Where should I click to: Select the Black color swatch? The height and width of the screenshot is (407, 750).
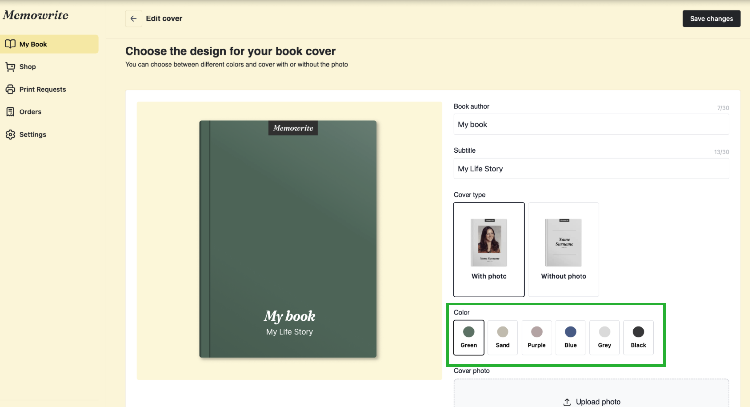click(x=638, y=337)
